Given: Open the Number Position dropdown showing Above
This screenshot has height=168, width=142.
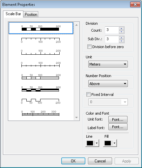Looking at the screenshot, I should (108, 84).
